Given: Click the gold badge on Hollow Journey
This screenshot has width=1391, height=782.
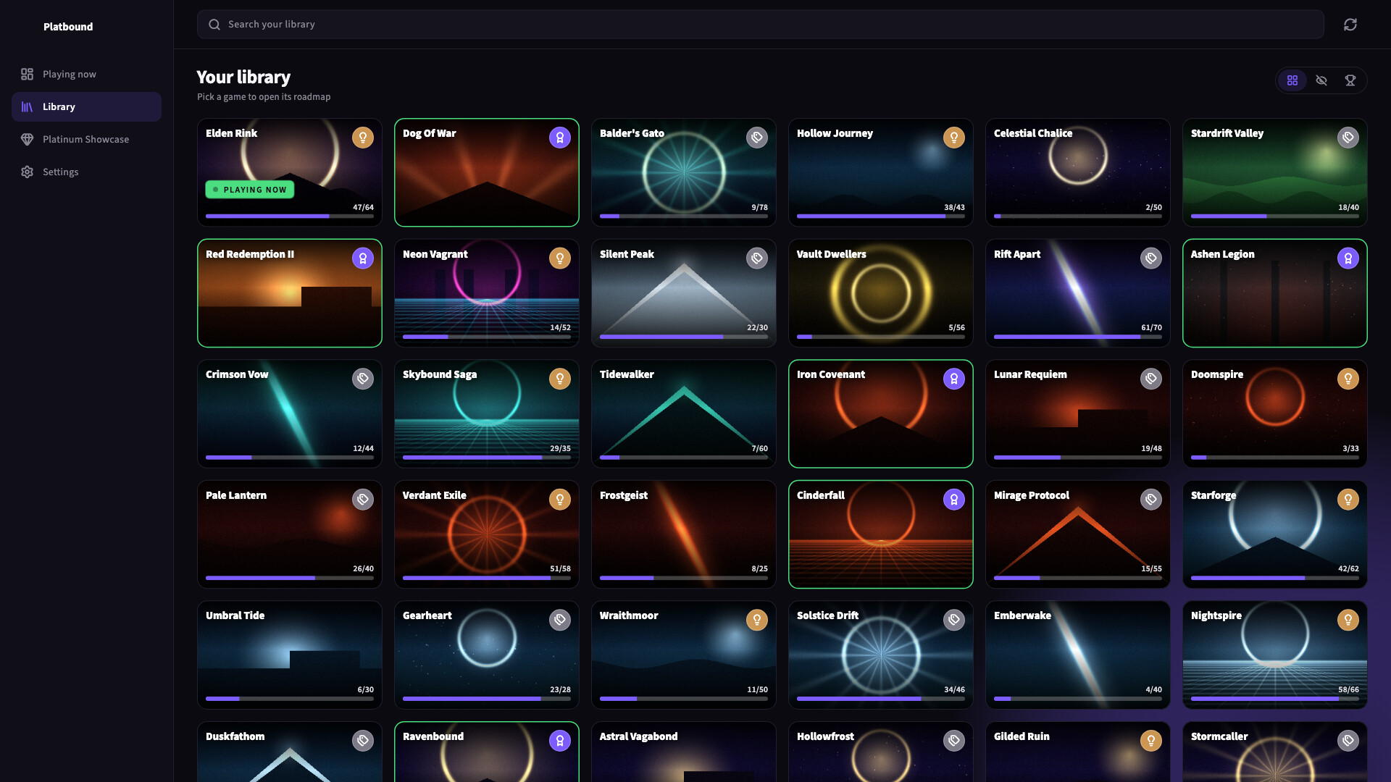Looking at the screenshot, I should (x=954, y=138).
